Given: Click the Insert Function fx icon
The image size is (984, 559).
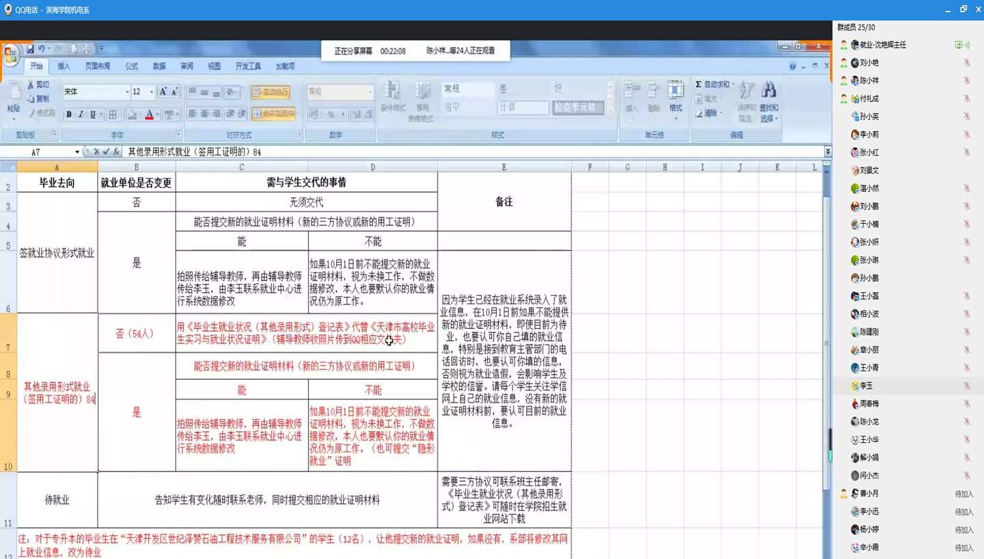Looking at the screenshot, I should pos(116,152).
